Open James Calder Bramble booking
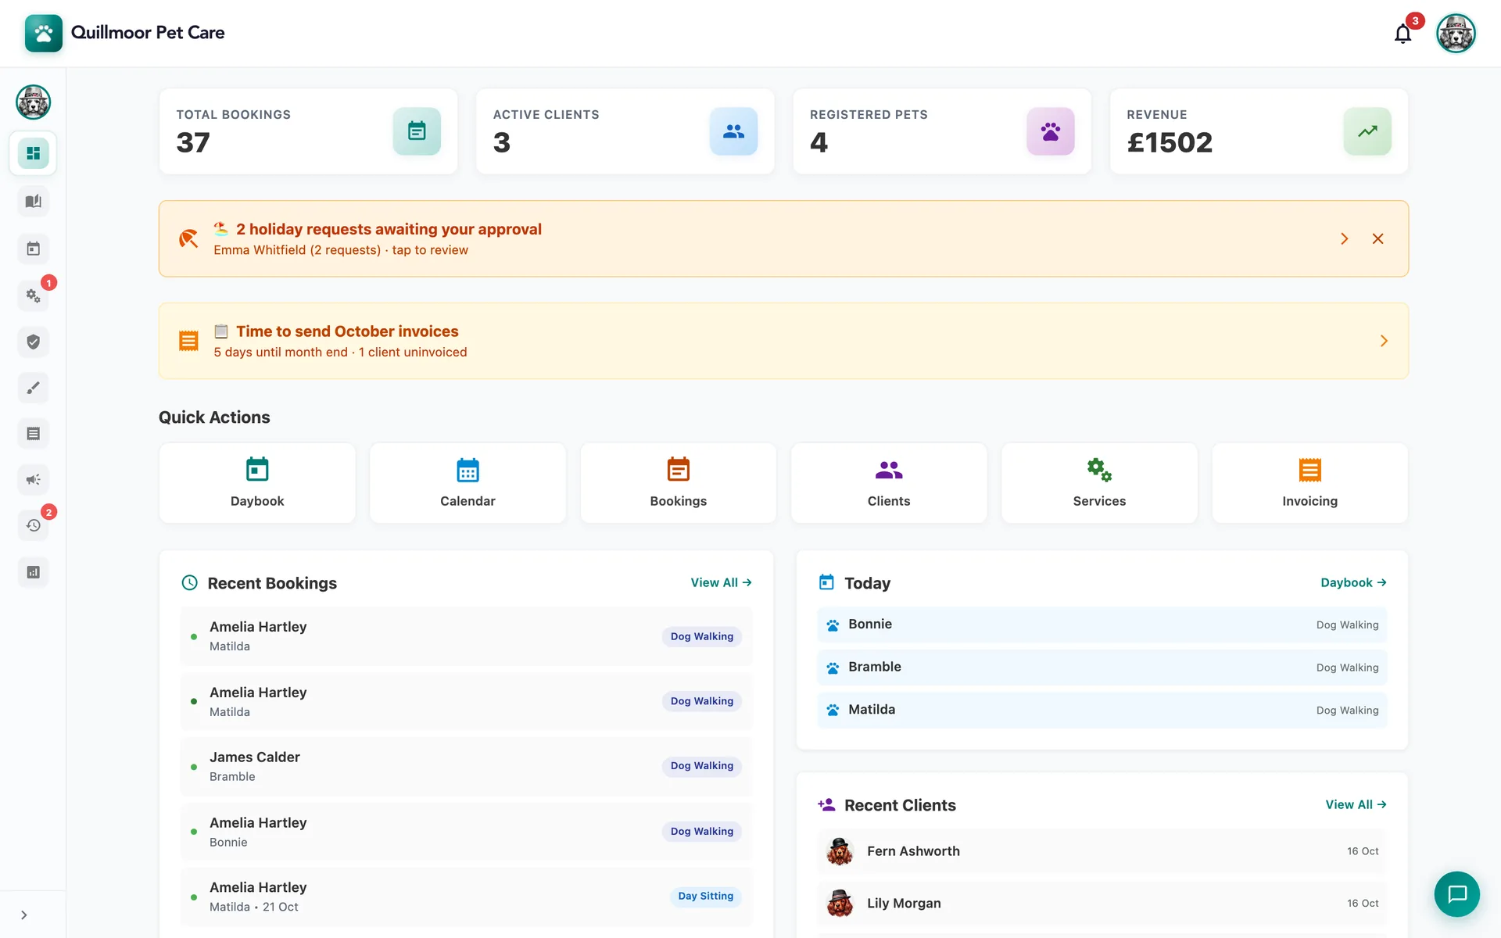1501x938 pixels. (x=466, y=767)
